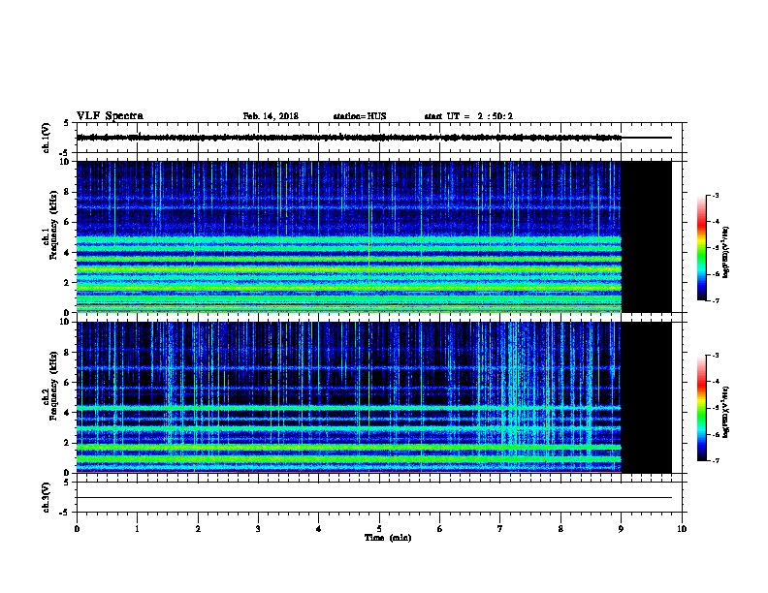The width and height of the screenshot is (768, 593).
Task: Click the "ch.3(V)" waveform axis label
Action: pos(46,497)
